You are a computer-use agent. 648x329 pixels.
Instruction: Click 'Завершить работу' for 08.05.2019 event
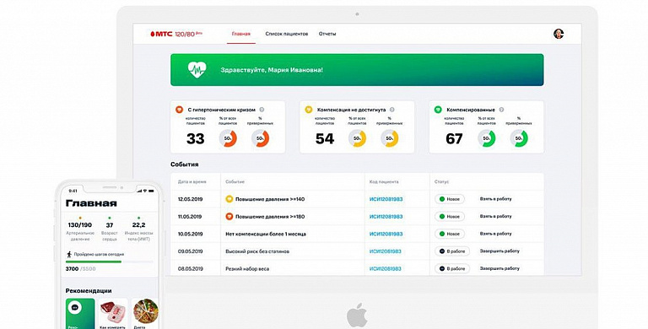tap(499, 268)
